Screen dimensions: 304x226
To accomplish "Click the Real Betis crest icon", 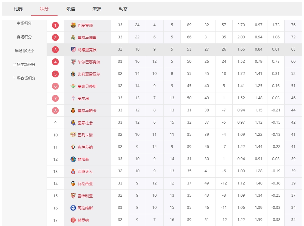I will coord(73,86).
